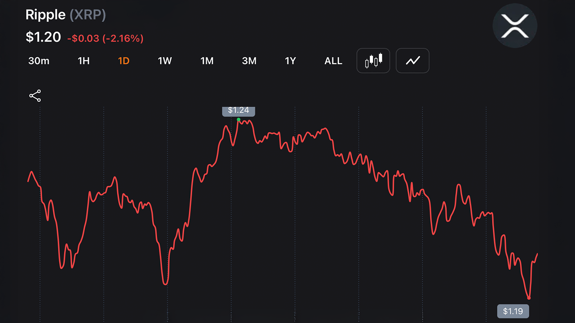Select the 1Y time range

(x=291, y=61)
